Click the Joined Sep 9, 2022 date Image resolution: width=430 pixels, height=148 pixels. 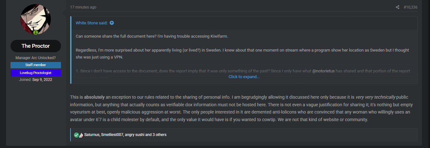(x=42, y=80)
